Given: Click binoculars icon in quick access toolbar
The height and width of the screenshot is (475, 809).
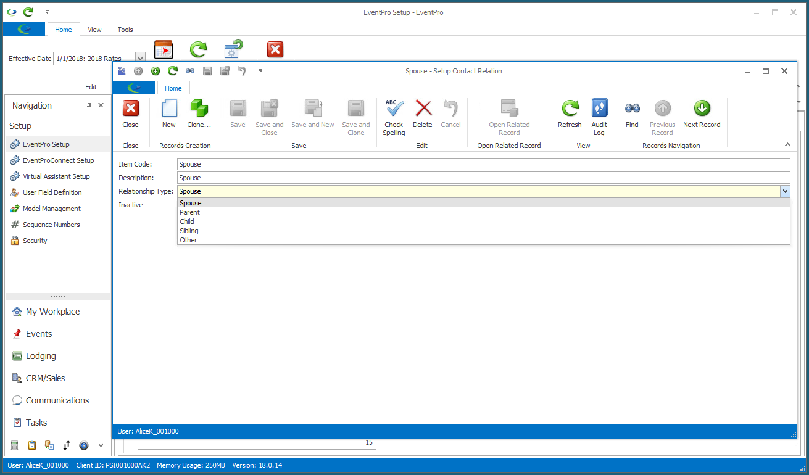Looking at the screenshot, I should (x=190, y=71).
